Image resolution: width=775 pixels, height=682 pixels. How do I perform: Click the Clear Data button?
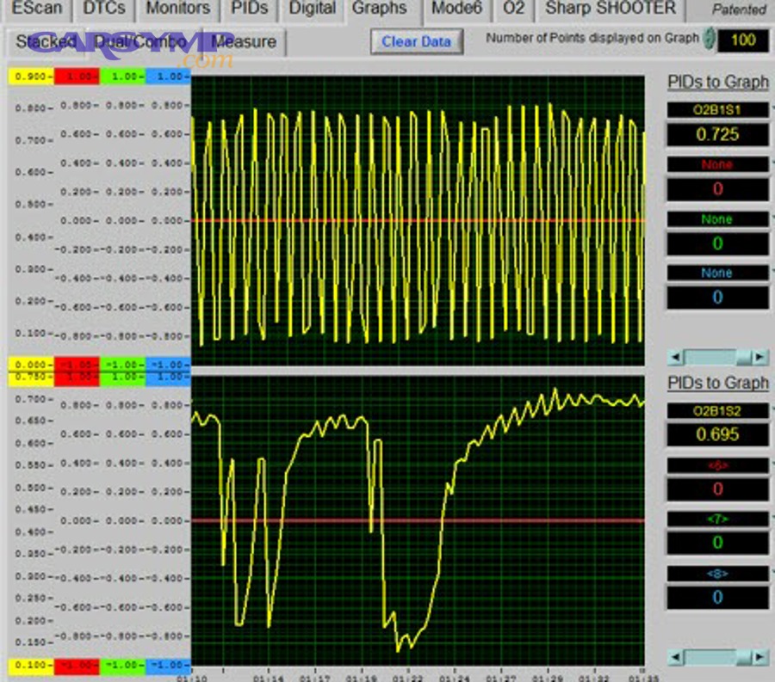click(417, 40)
